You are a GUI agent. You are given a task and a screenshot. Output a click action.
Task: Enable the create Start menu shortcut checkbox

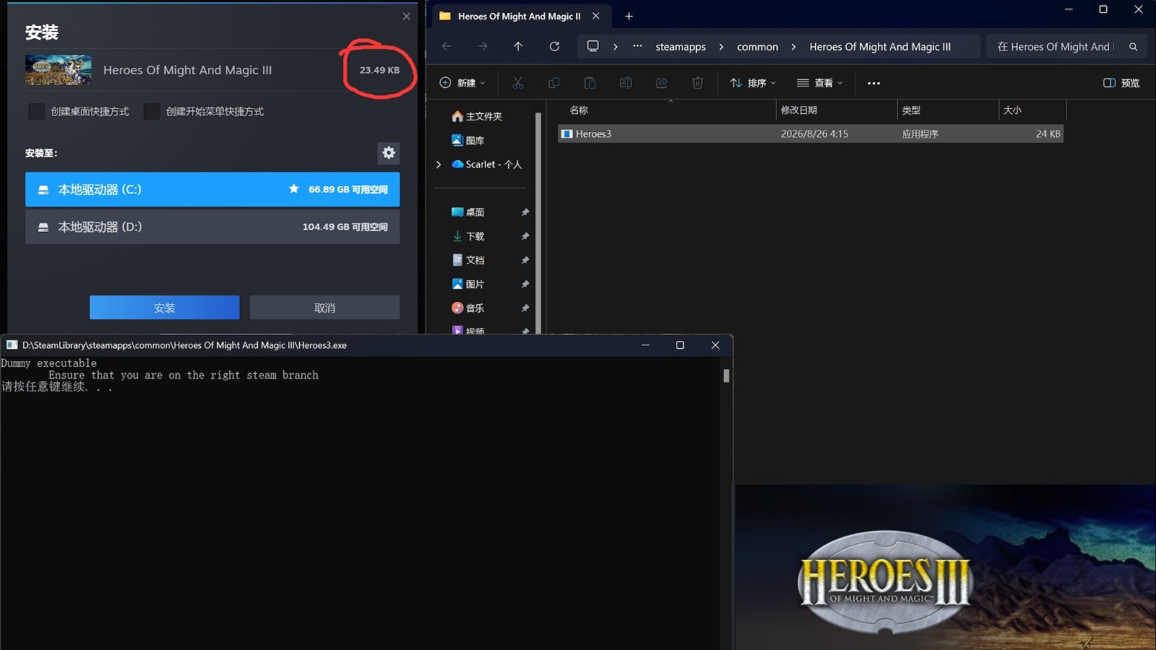pyautogui.click(x=152, y=111)
